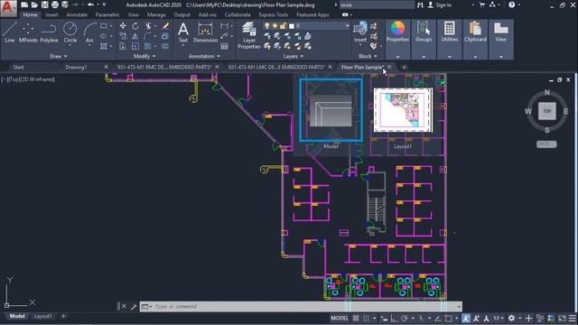Toggle ortho mode in status bar
Image resolution: width=578 pixels, height=325 pixels.
[394, 318]
